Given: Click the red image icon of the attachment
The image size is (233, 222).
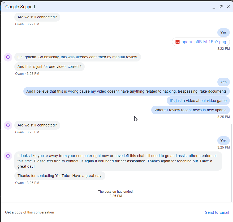Looking at the screenshot, I should (x=178, y=42).
